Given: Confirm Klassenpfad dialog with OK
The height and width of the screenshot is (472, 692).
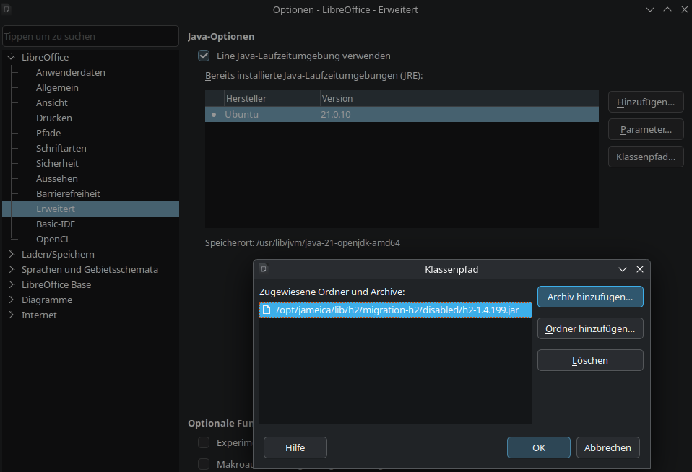Looking at the screenshot, I should [538, 447].
